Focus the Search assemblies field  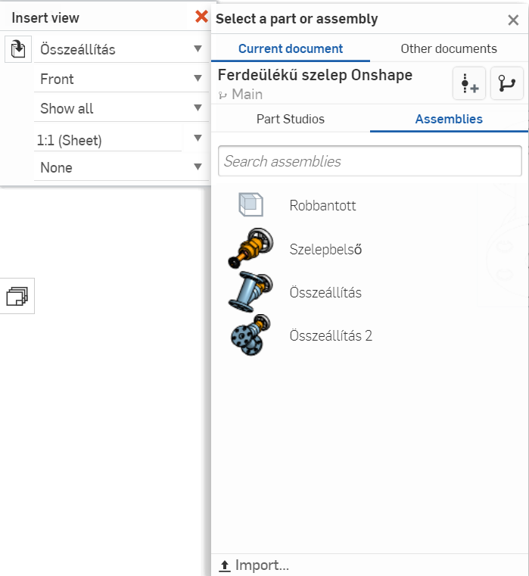coord(369,161)
